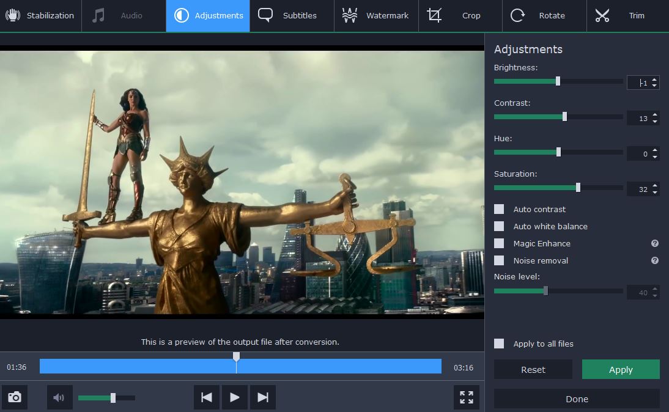Skip to next frame button
669x412 pixels.
click(263, 397)
